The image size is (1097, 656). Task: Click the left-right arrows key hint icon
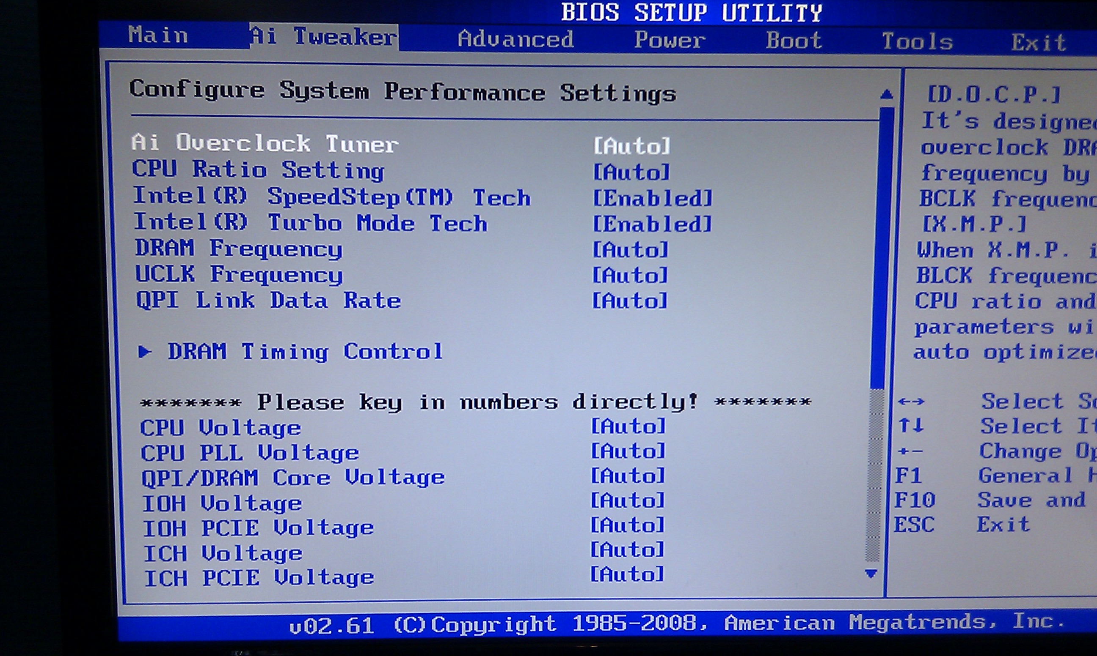click(x=911, y=402)
